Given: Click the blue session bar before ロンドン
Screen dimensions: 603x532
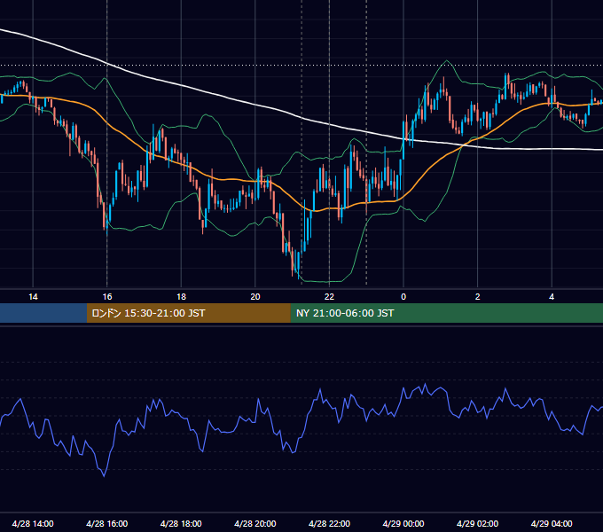Looking at the screenshot, I should (x=43, y=313).
